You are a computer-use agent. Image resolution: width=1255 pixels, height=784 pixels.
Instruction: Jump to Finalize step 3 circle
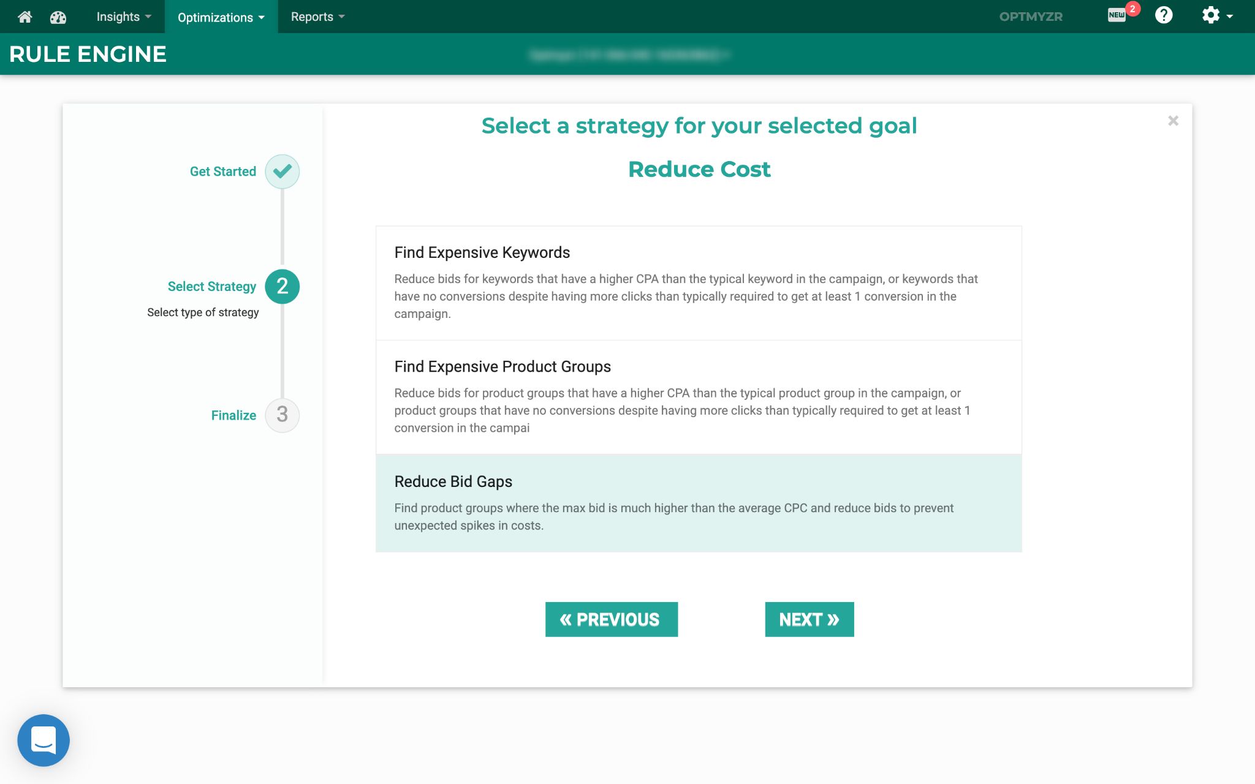click(x=282, y=415)
